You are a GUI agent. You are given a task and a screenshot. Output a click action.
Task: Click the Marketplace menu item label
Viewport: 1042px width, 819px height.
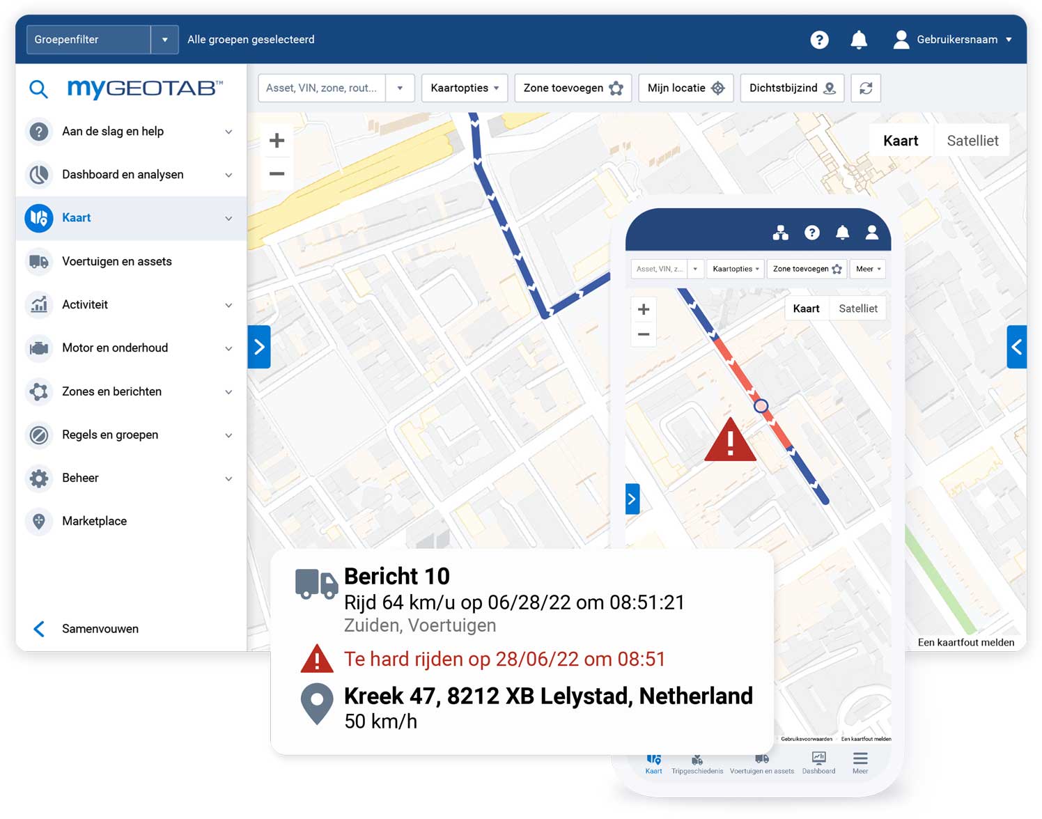coord(94,521)
